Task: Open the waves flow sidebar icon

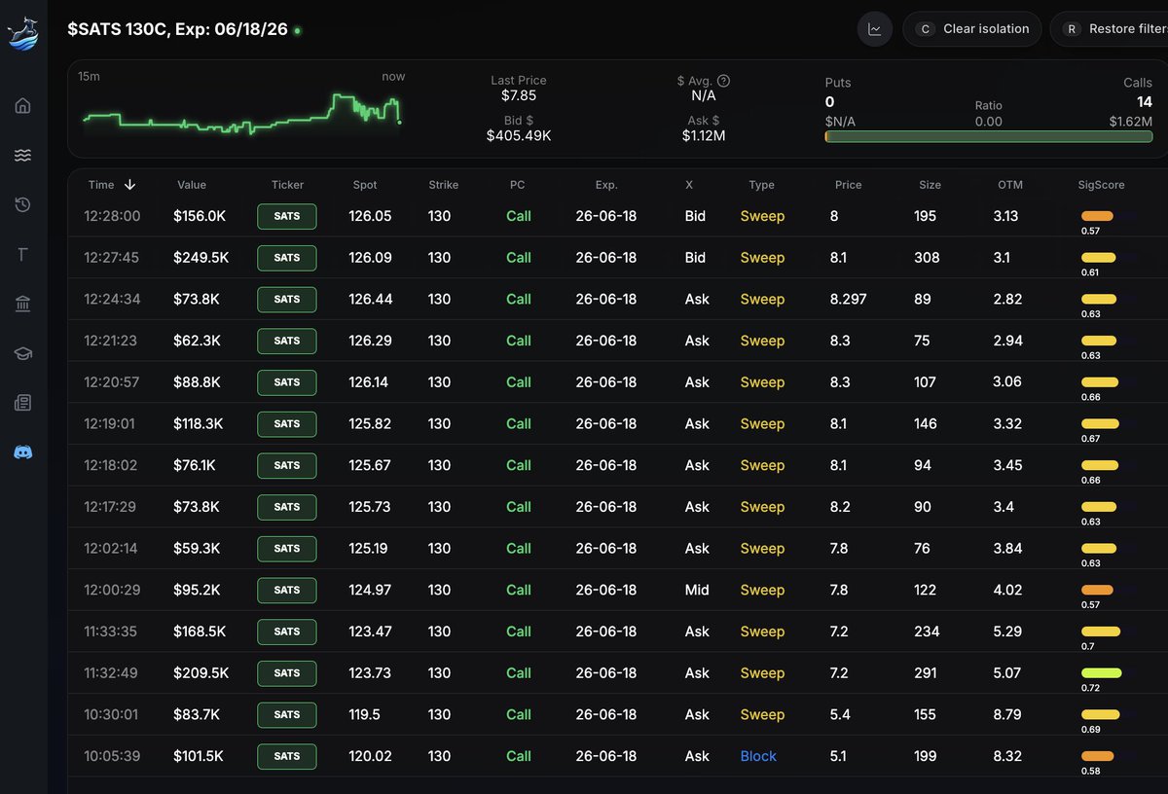Action: point(22,155)
